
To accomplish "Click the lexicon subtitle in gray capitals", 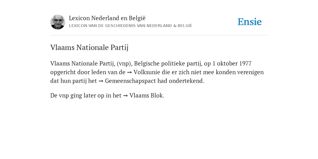I will (x=130, y=26).
